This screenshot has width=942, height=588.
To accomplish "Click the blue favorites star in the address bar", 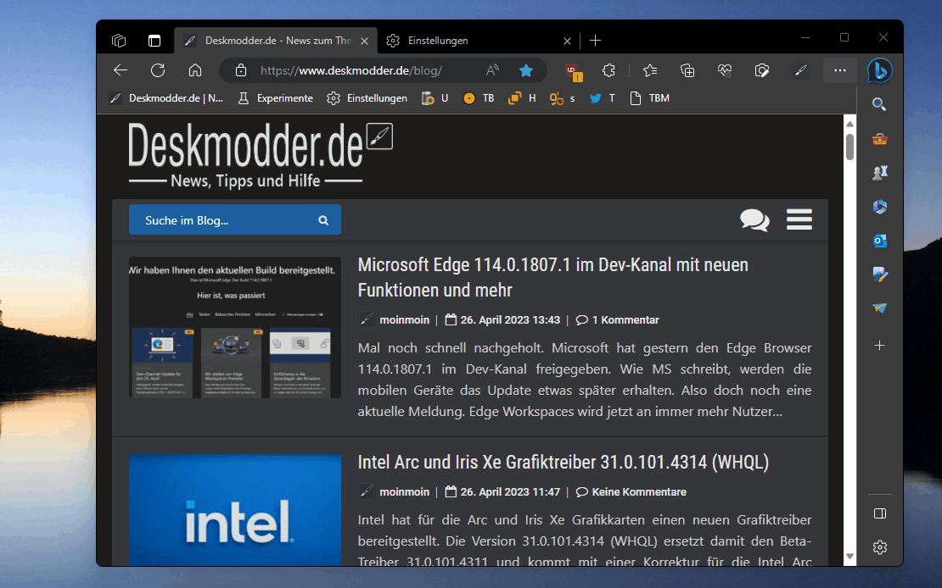I will coord(526,70).
